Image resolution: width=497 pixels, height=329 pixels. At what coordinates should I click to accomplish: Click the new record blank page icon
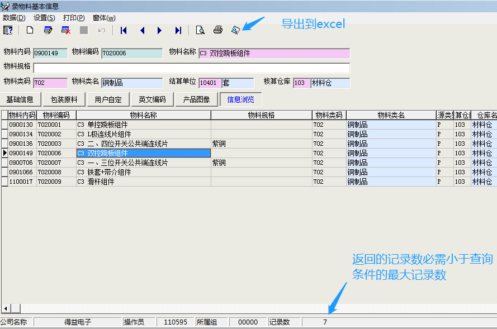click(x=30, y=30)
